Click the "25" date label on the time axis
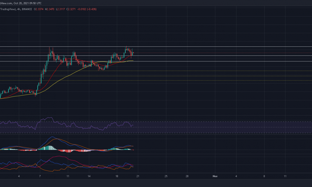 tap(166, 176)
